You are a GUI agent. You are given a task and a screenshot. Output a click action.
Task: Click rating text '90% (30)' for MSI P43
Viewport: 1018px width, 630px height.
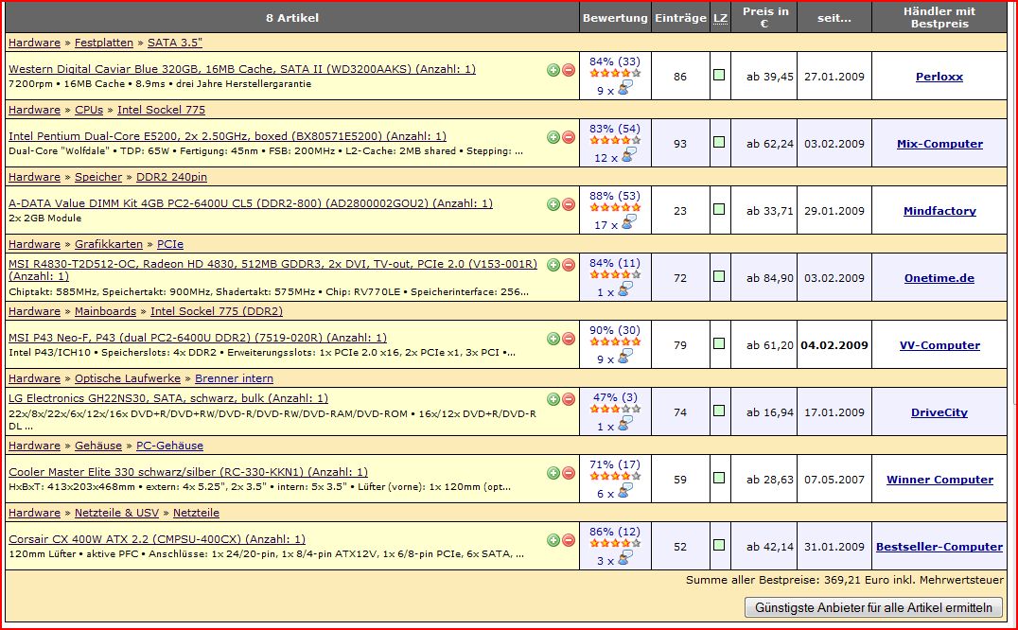point(615,330)
